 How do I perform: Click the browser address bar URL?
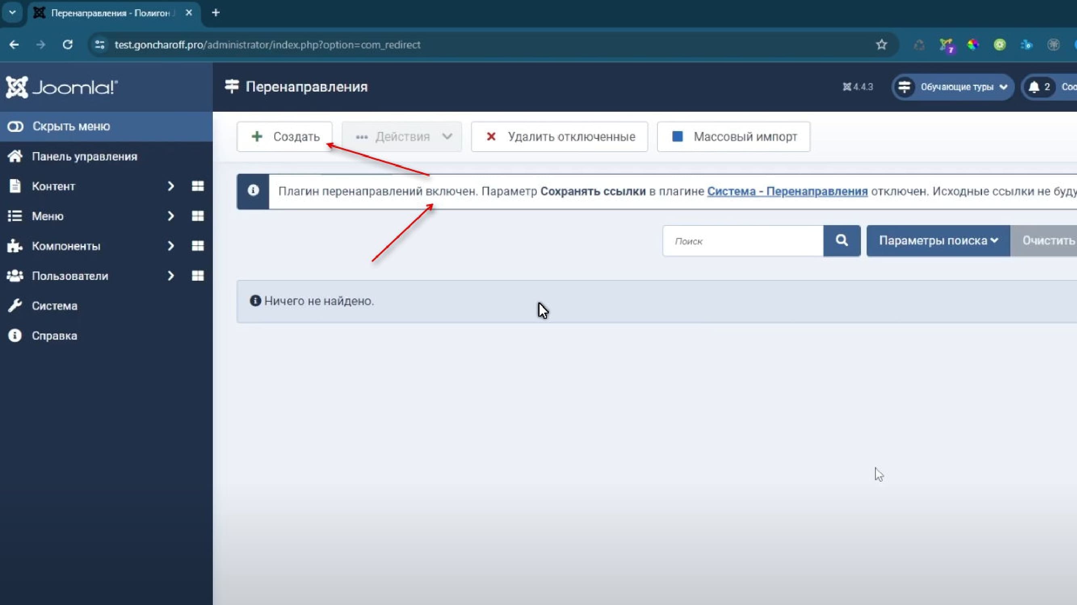coord(268,45)
